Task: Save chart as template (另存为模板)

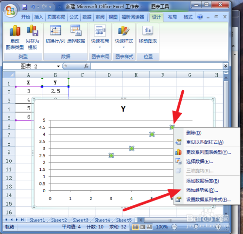Action: tap(33, 37)
